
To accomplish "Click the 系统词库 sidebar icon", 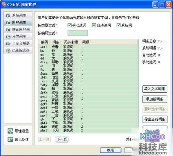I will point(8,16).
